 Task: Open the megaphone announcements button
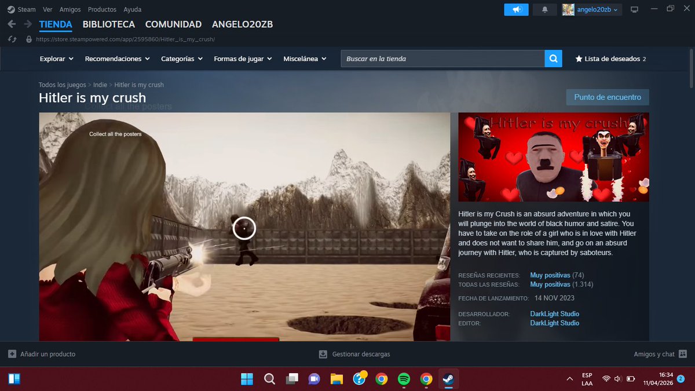coord(517,9)
